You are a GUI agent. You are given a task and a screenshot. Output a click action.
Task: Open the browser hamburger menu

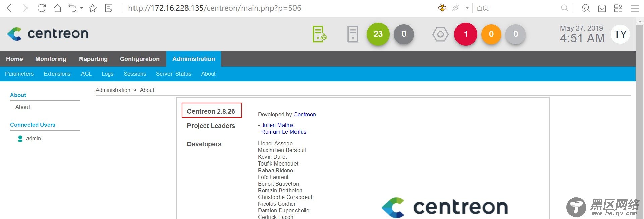click(x=635, y=8)
